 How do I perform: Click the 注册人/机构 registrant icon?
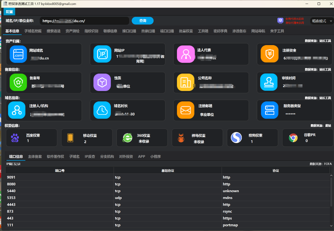click(17, 110)
